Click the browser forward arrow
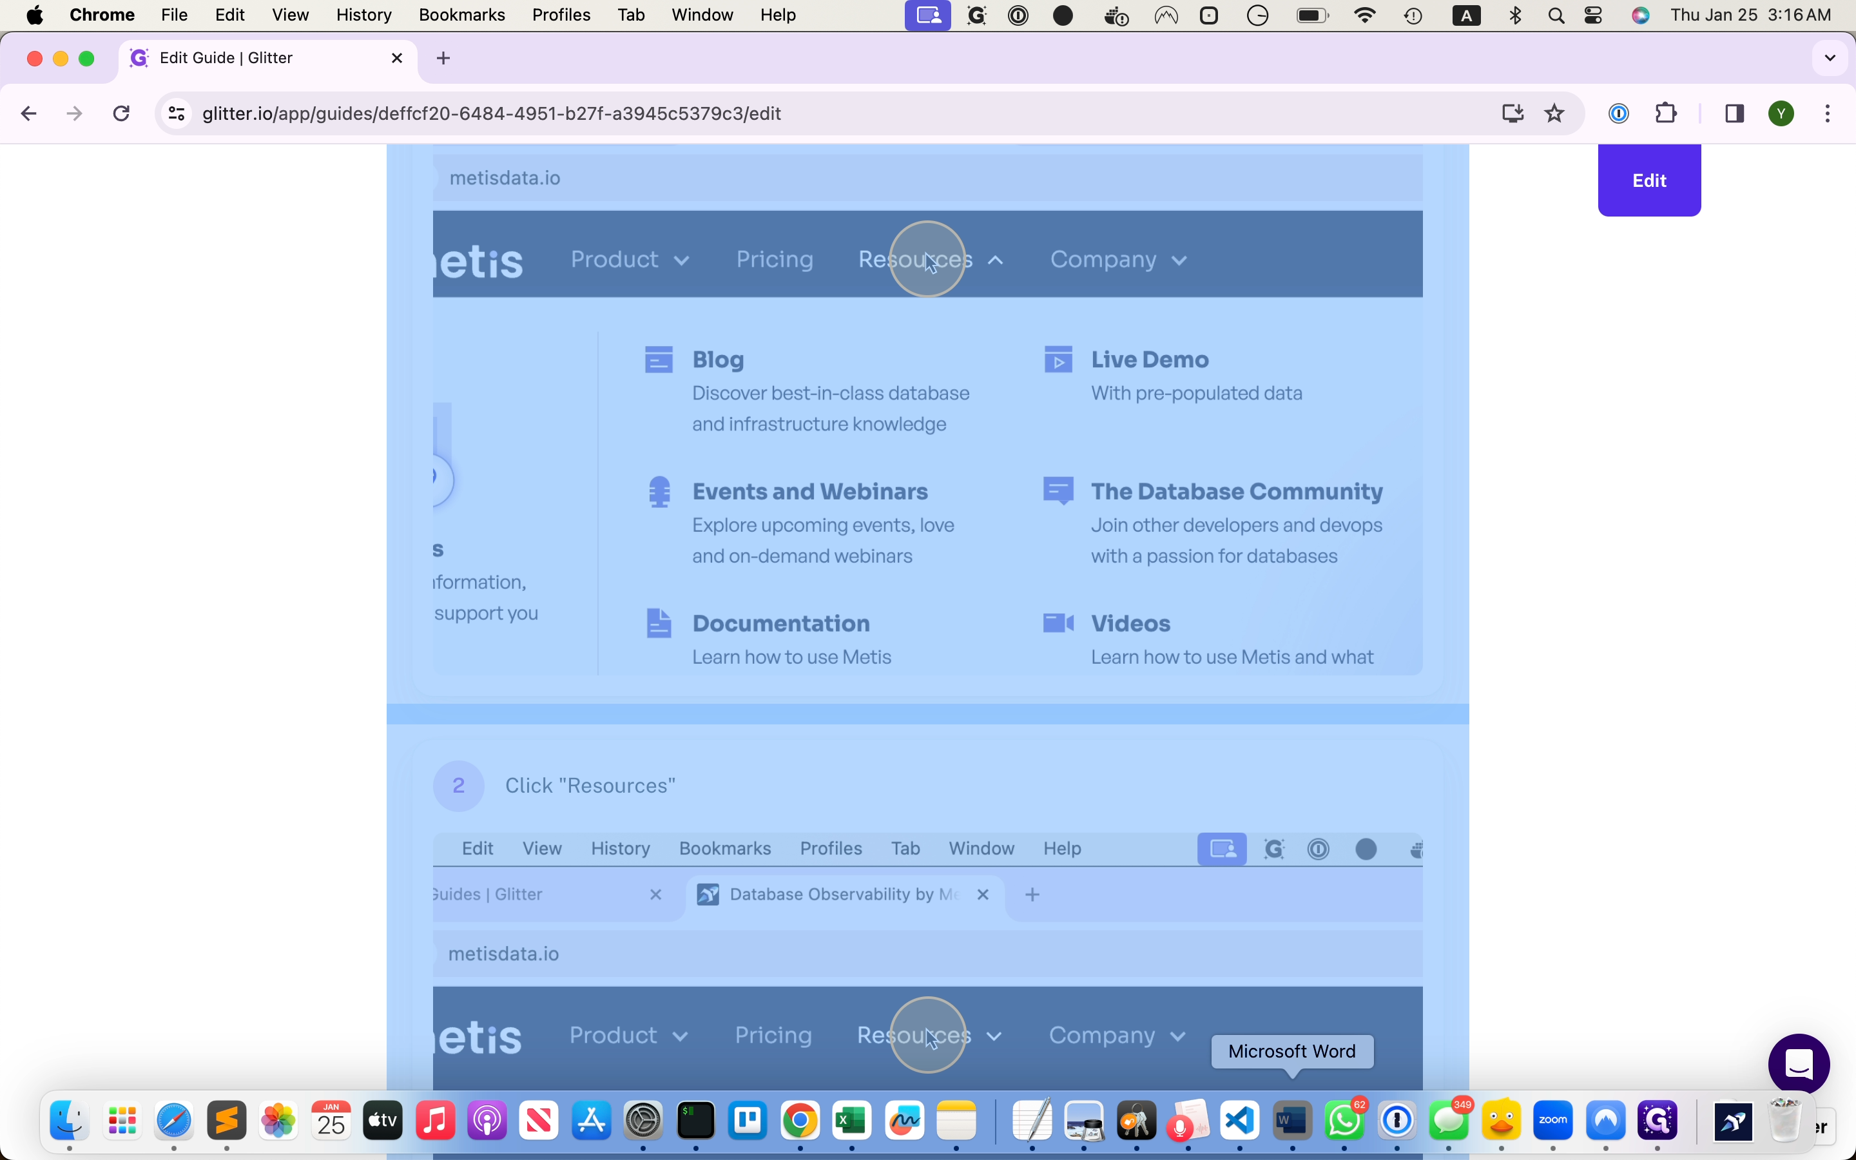Screen dimensions: 1856x1160 (x=74, y=114)
